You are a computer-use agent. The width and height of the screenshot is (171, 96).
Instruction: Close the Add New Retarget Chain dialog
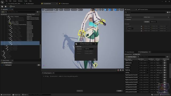click(x=96, y=44)
